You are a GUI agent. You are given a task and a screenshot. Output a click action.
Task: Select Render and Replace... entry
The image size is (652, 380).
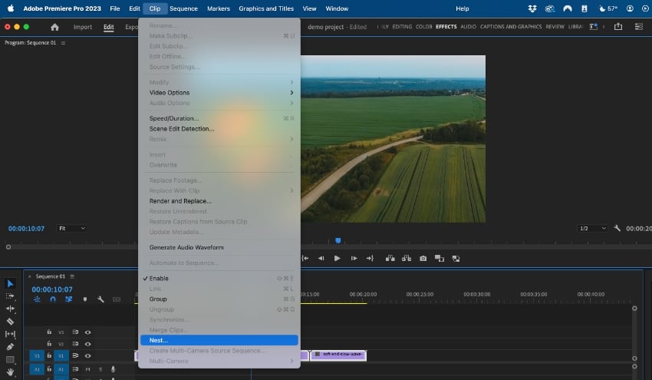click(219, 201)
